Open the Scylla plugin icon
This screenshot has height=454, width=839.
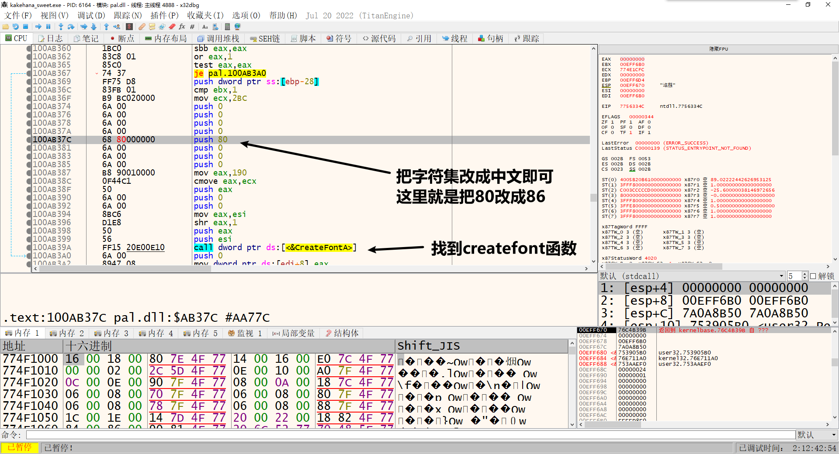tap(129, 27)
